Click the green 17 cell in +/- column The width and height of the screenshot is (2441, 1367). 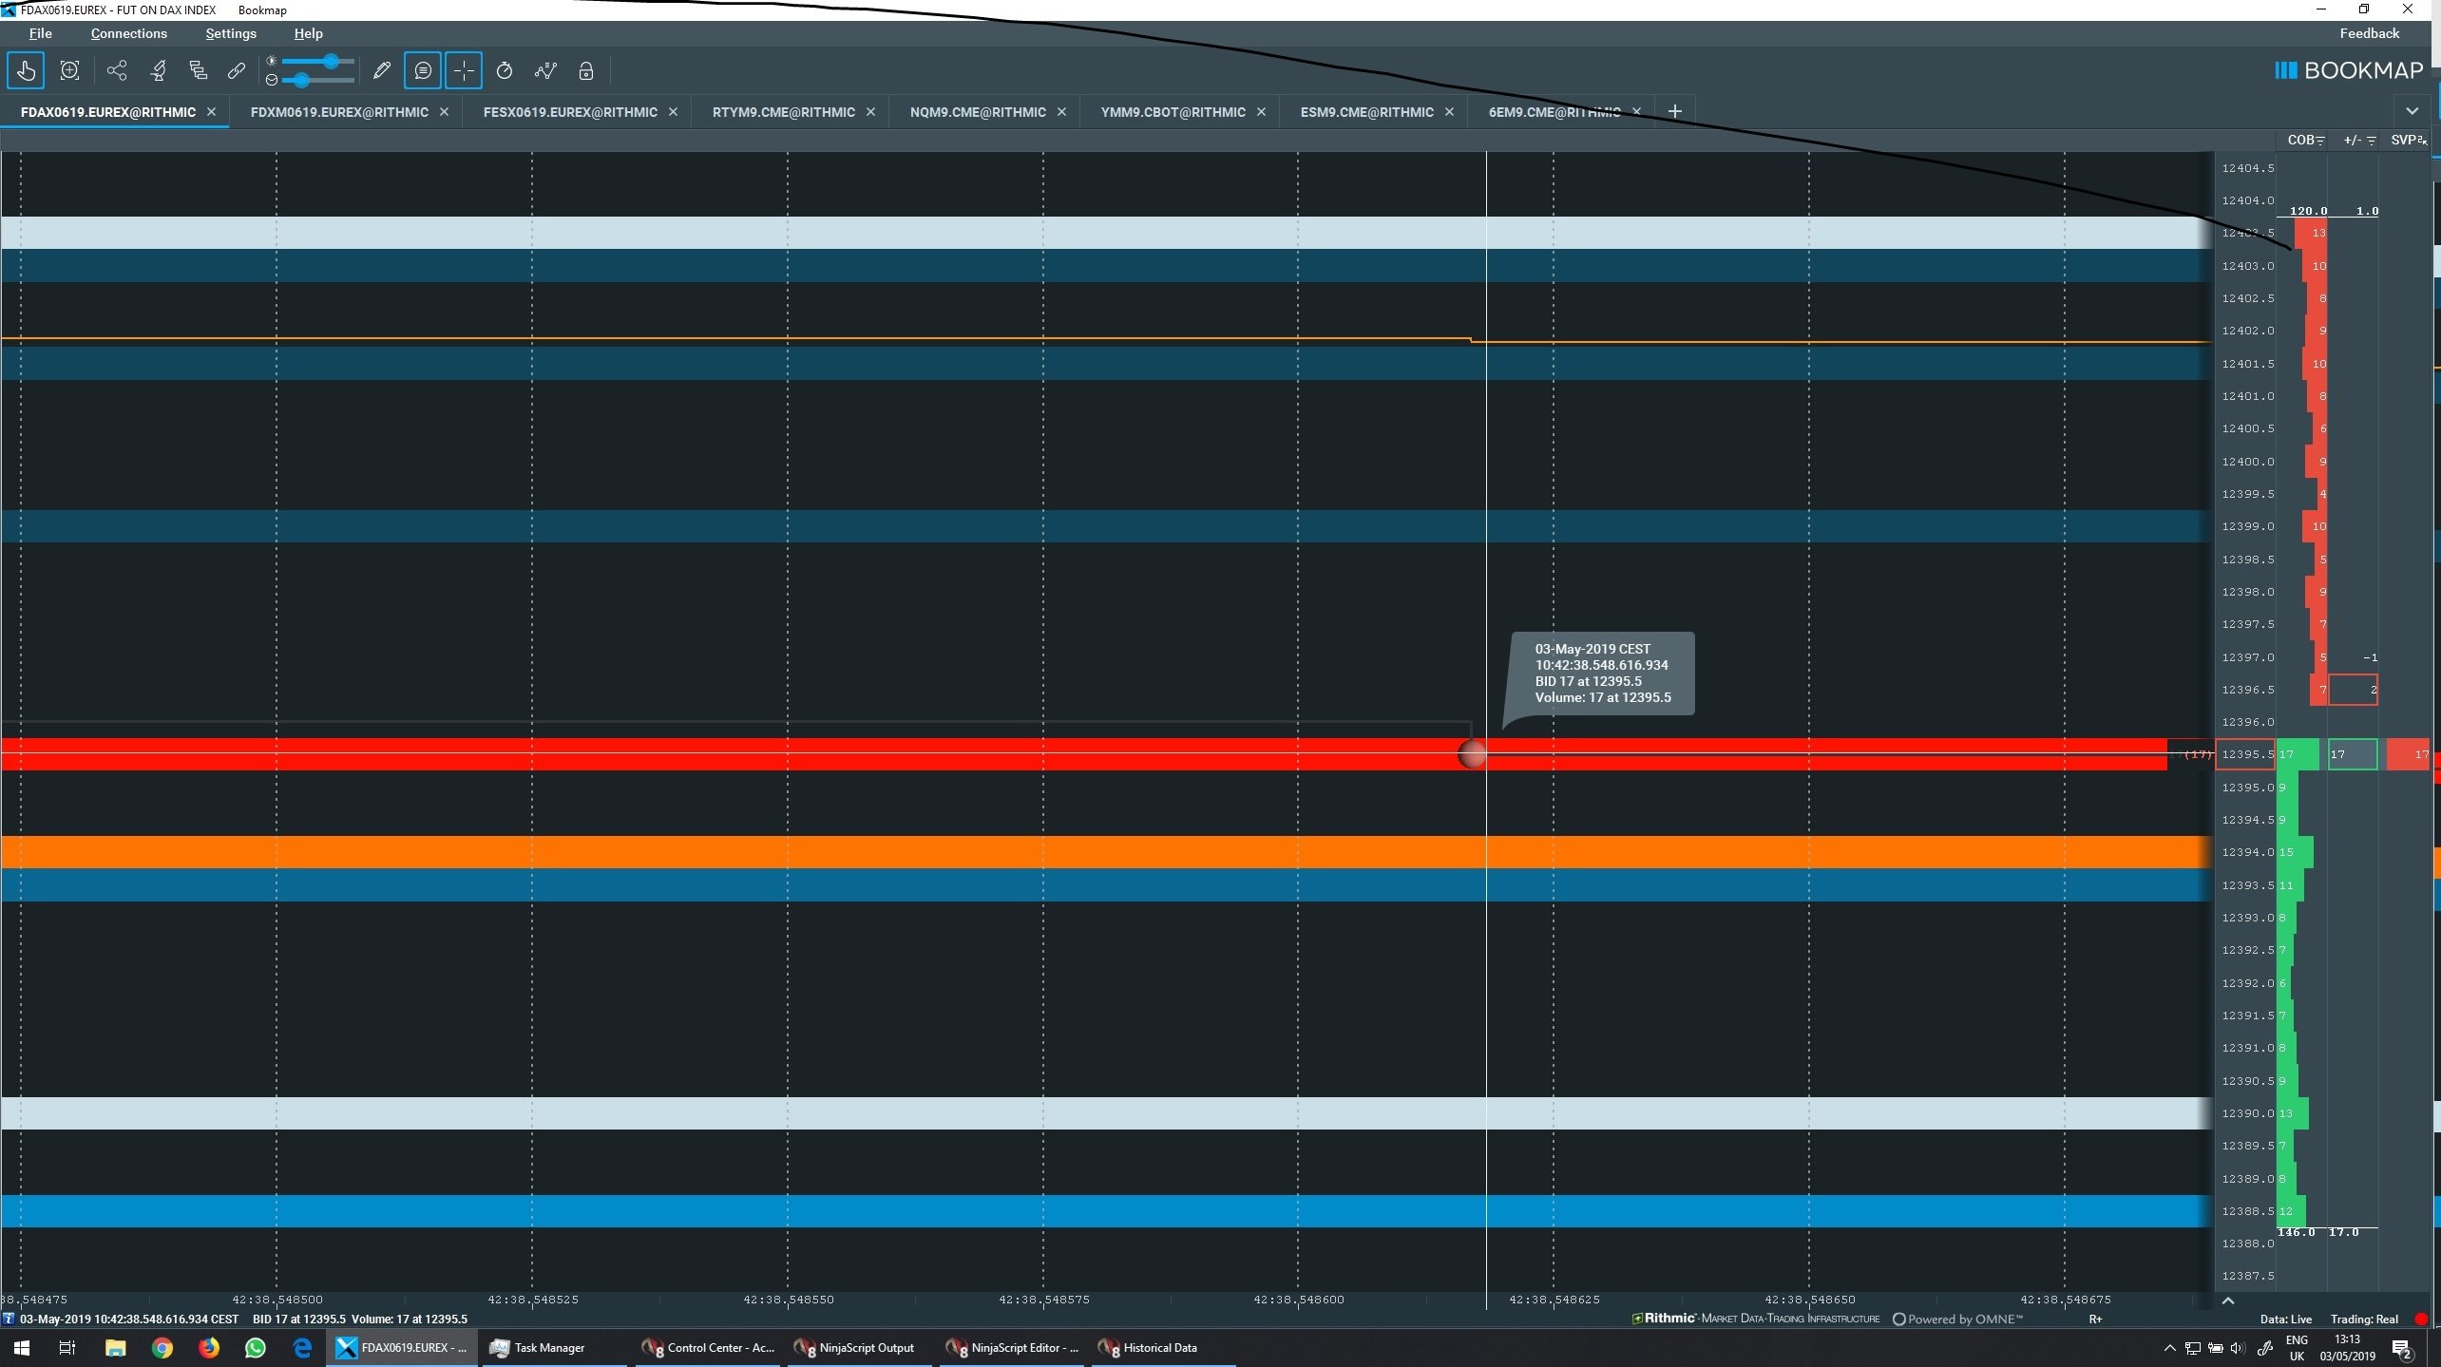click(x=2353, y=754)
